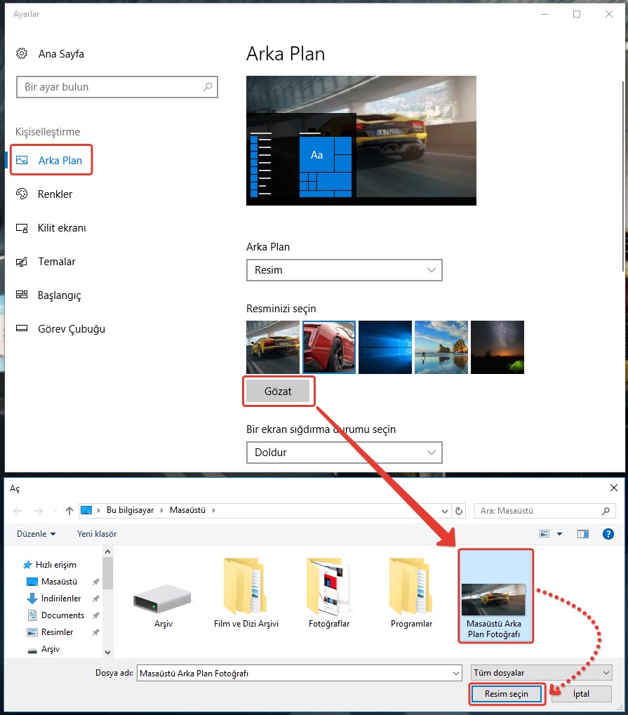Open Ana Sayfa via the gear icon
Screen dimensions: 628x715
point(22,54)
